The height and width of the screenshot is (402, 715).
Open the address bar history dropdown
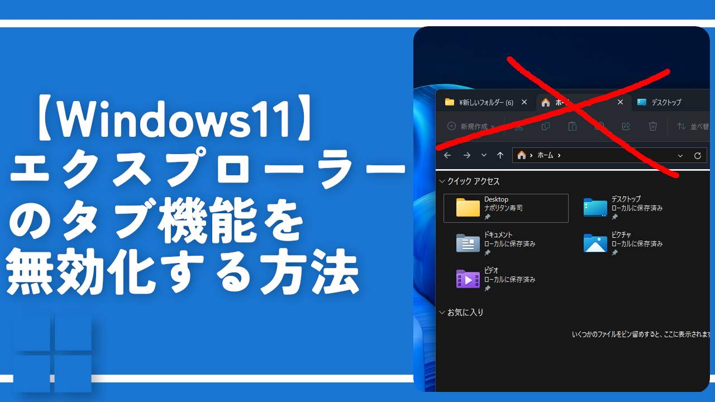(x=680, y=156)
